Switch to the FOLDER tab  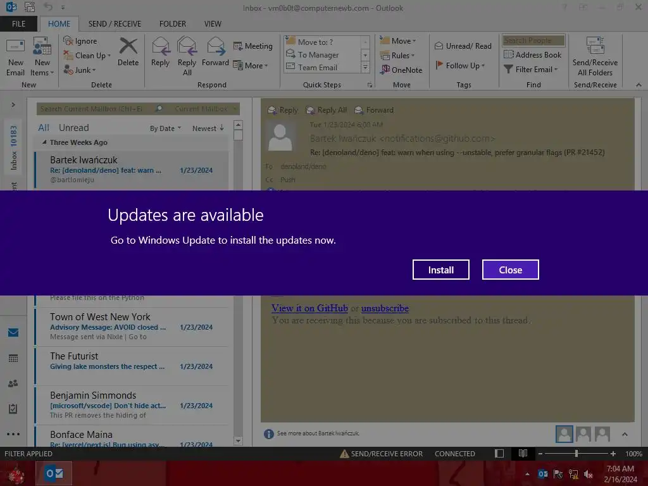point(173,24)
